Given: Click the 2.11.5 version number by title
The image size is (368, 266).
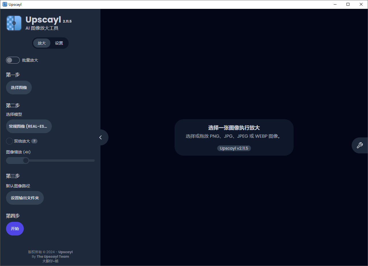Looking at the screenshot, I should coord(67,21).
